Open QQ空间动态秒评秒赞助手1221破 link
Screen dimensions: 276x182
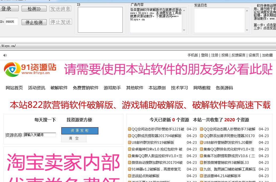pyautogui.click(x=158, y=129)
